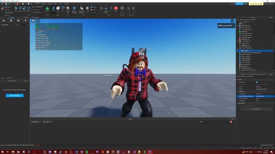
Task: Select the highlighted property row in Properties
Action: pos(256,96)
